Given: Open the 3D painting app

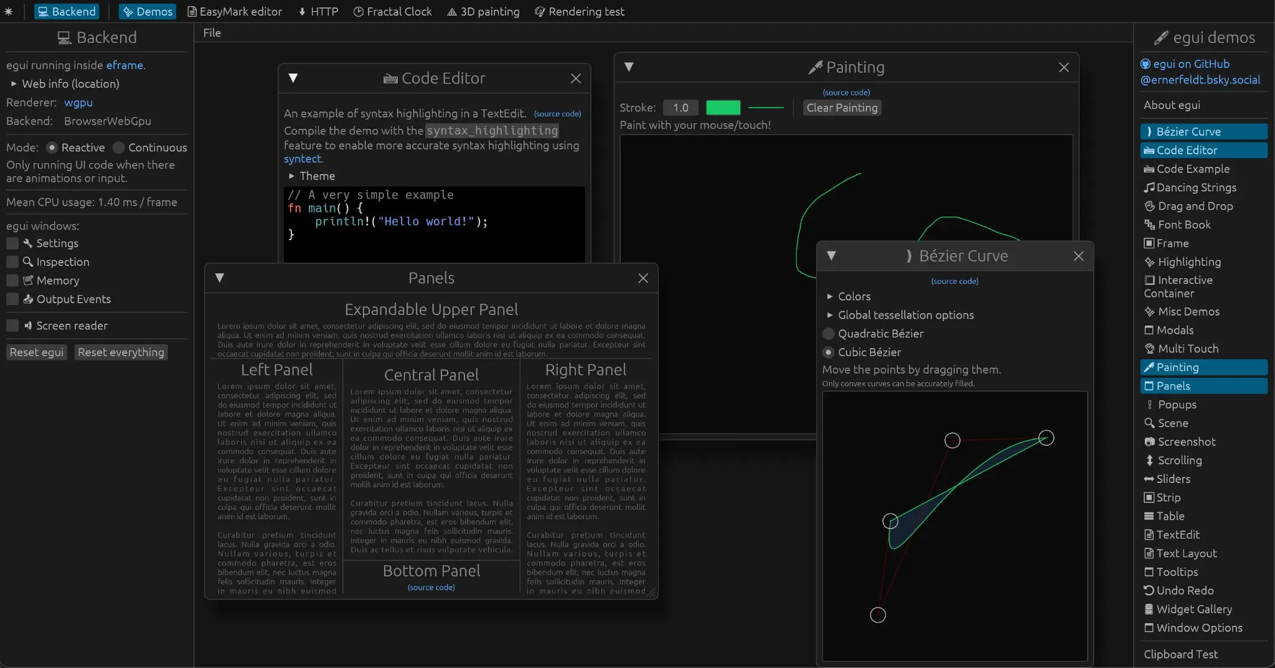Looking at the screenshot, I should [x=483, y=12].
